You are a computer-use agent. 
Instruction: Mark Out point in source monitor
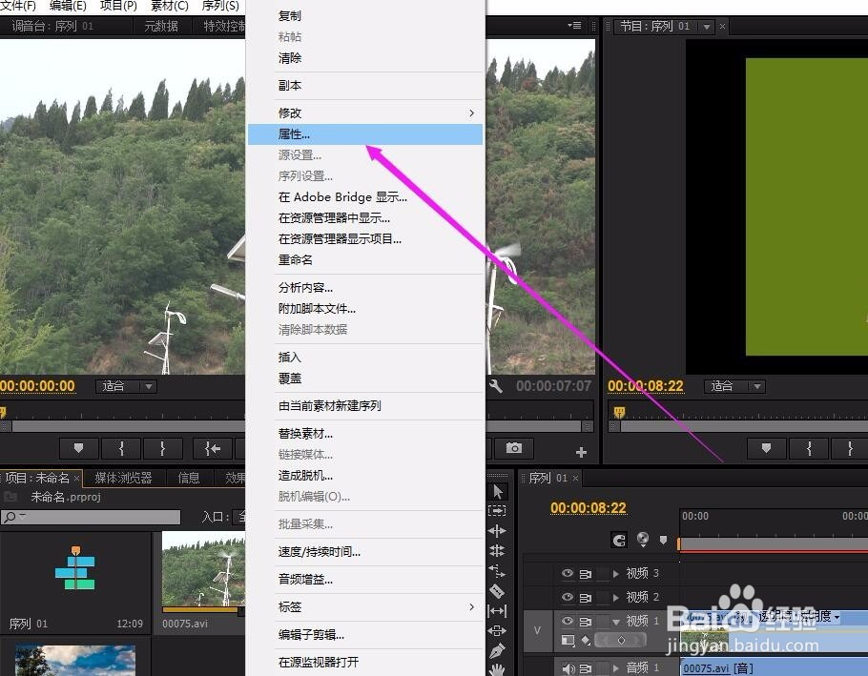coord(163,448)
